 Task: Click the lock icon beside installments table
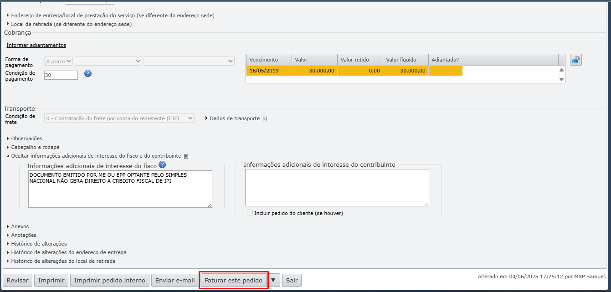(576, 60)
